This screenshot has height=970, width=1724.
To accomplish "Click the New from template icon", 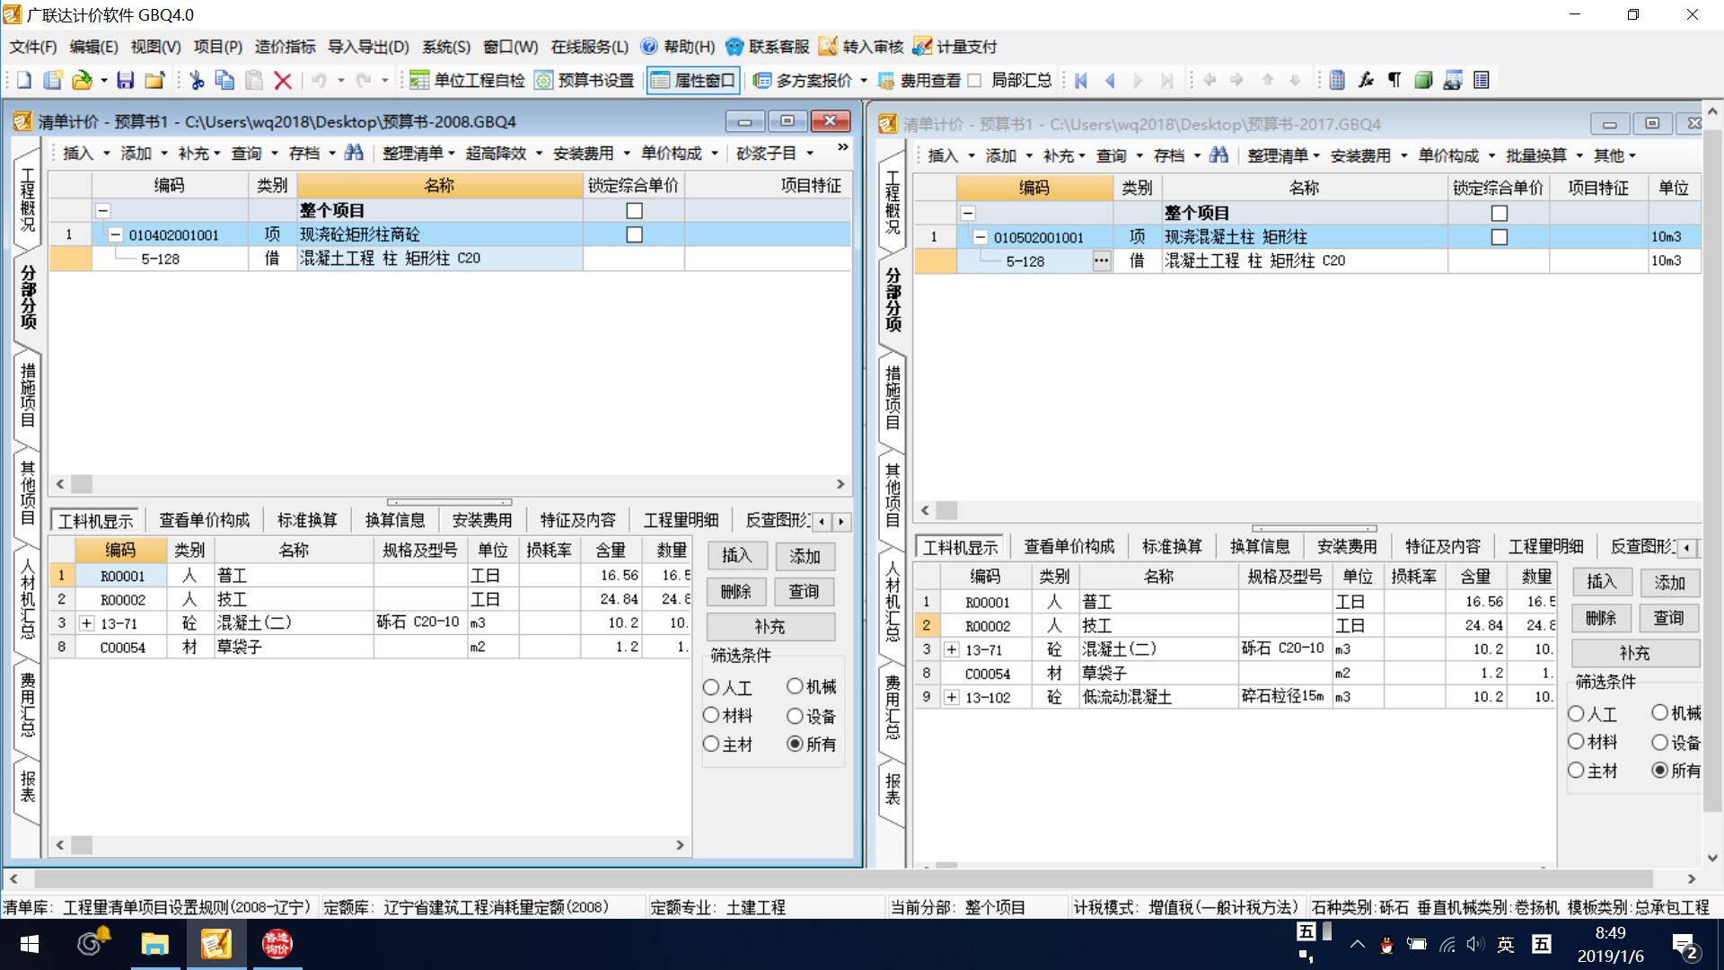I will coord(53,81).
